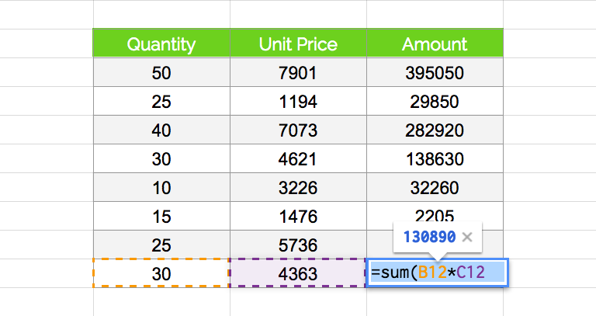Viewport: 596px width, 316px height.
Task: Click the unit price cell 7073
Action: 298,130
